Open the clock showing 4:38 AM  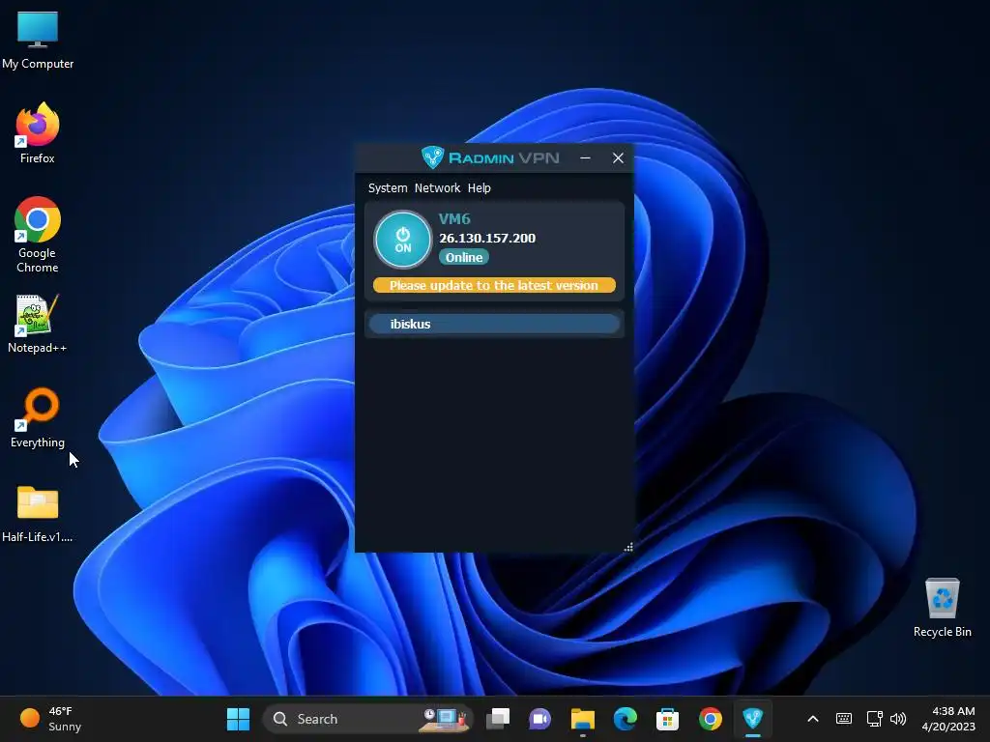tap(948, 719)
